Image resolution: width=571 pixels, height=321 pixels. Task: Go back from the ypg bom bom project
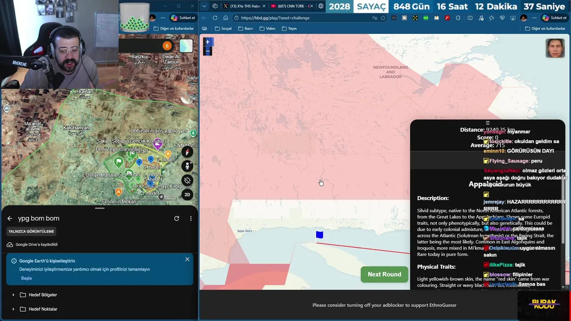pos(10,218)
